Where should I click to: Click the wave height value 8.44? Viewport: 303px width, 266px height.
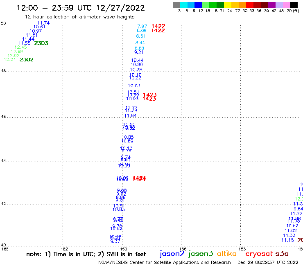(x=140, y=43)
